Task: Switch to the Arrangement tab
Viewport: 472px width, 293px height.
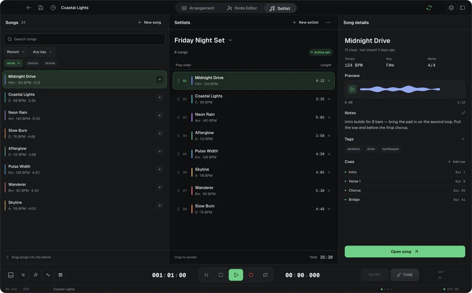Action: (x=198, y=8)
